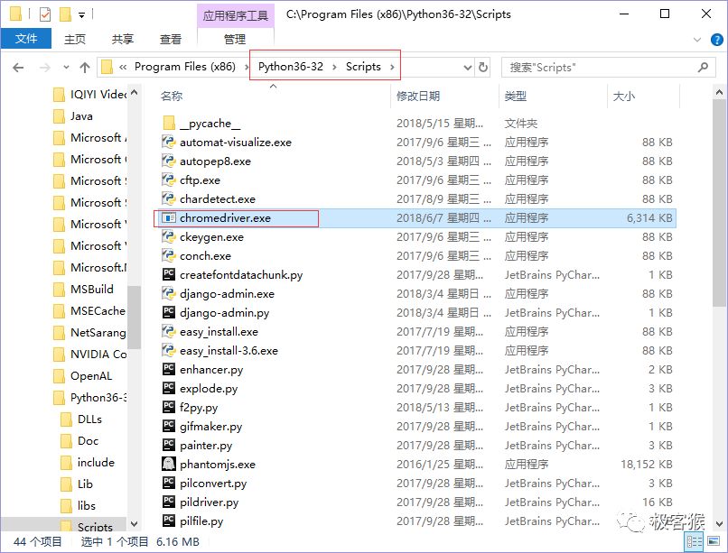Select the chardetect.exe file icon
This screenshot has height=553, width=728.
pyautogui.click(x=168, y=198)
